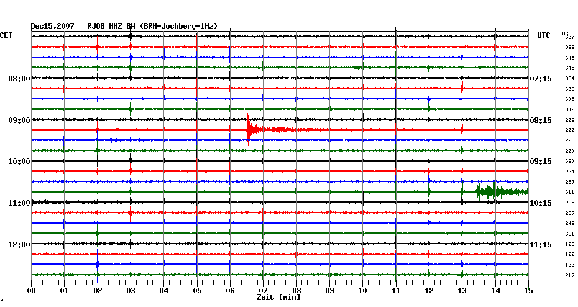The width and height of the screenshot is (578, 307).
Task: Click the large red seismic event burst
Action: 252,130
